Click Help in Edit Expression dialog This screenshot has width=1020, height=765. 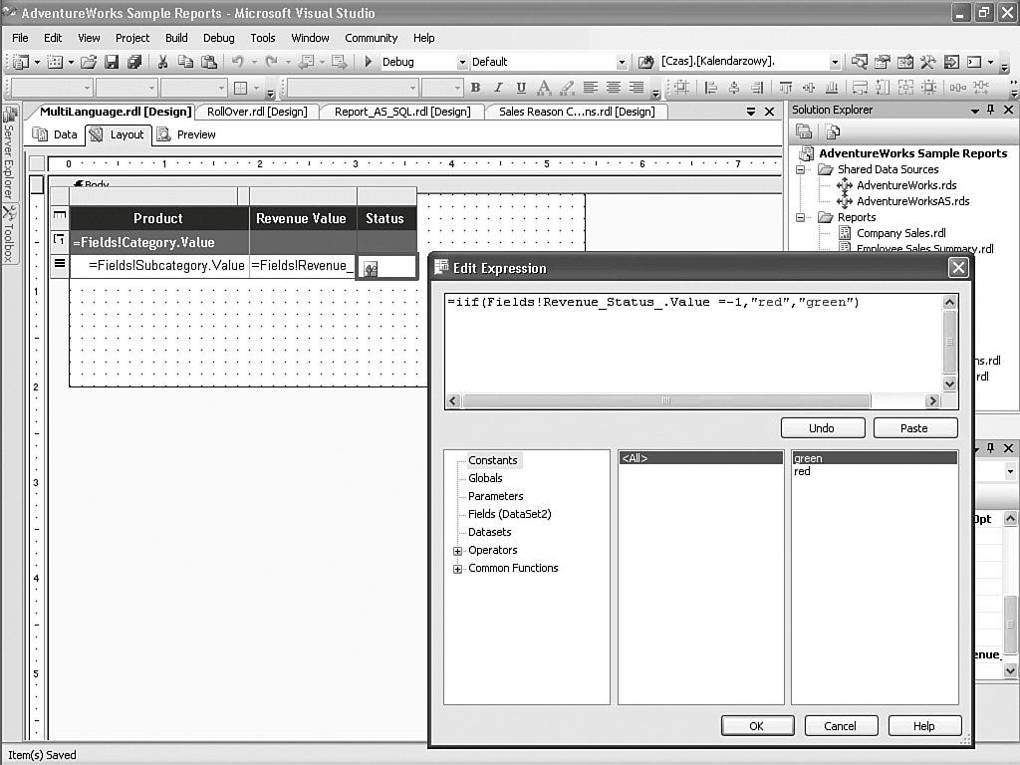pos(924,726)
